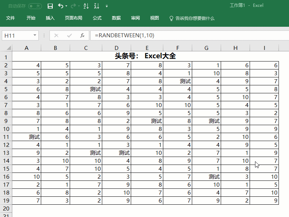Select column B header

tap(56, 48)
